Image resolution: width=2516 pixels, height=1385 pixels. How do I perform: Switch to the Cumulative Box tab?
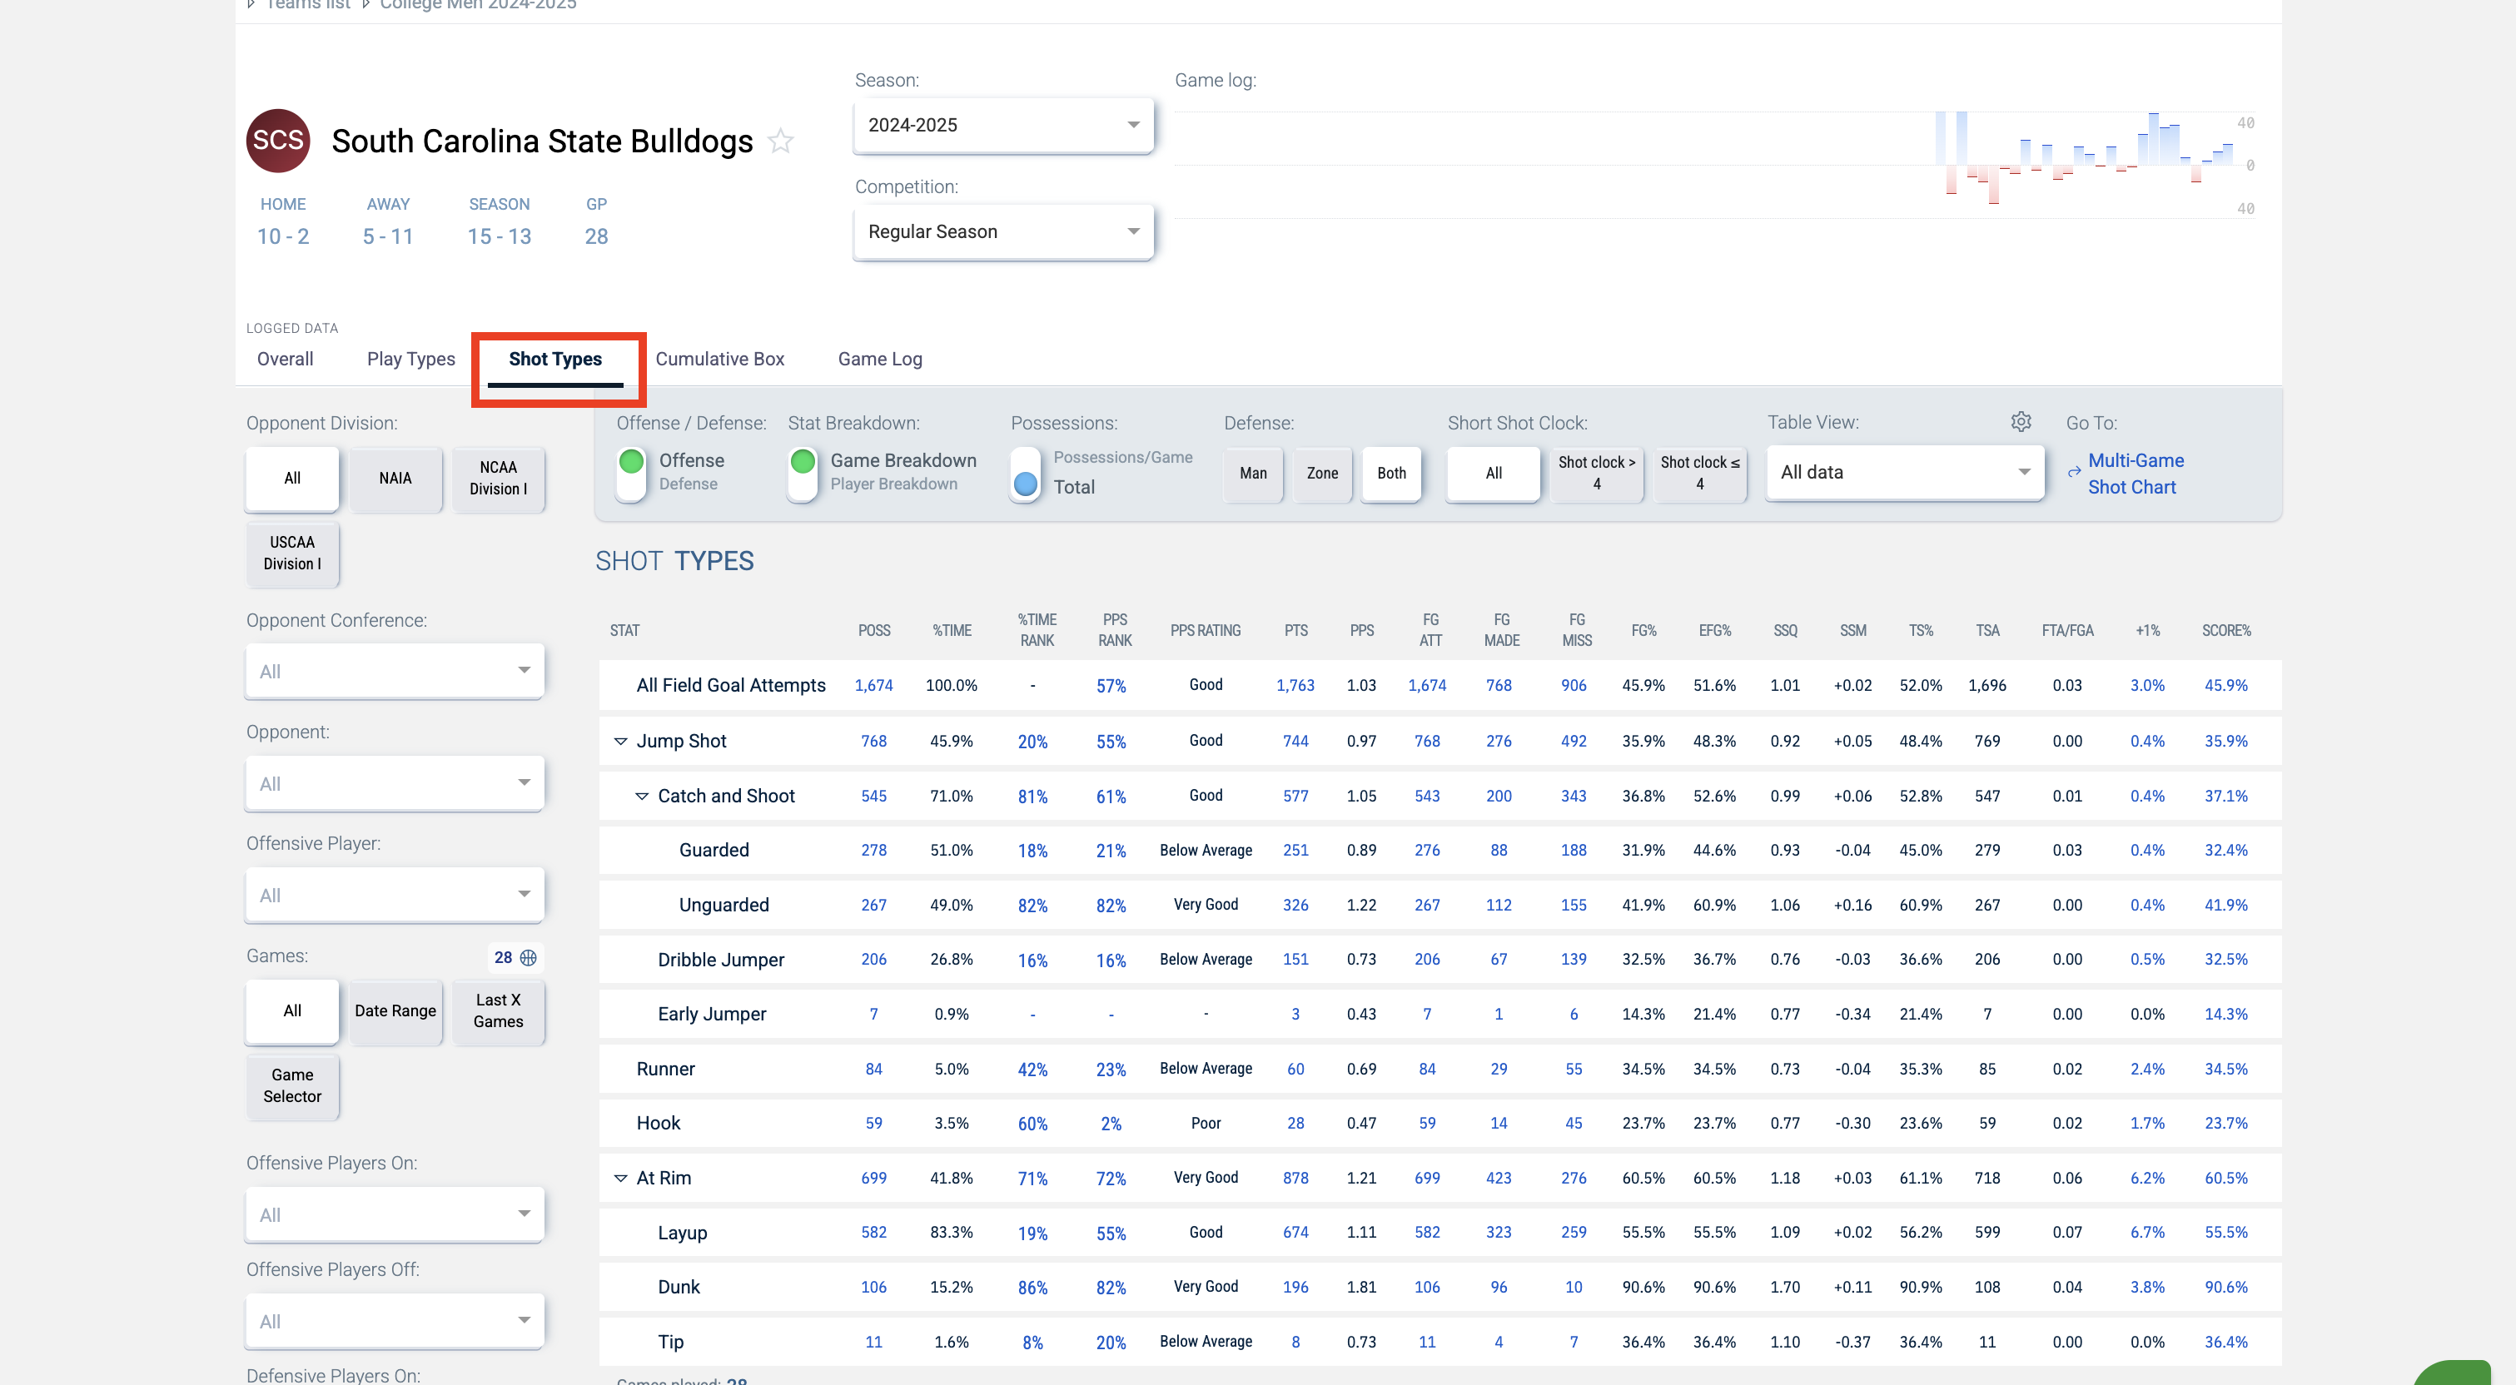719,360
